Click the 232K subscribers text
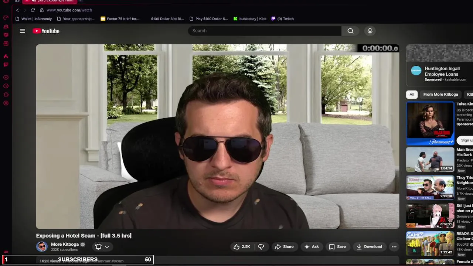This screenshot has width=473, height=266. click(x=64, y=250)
